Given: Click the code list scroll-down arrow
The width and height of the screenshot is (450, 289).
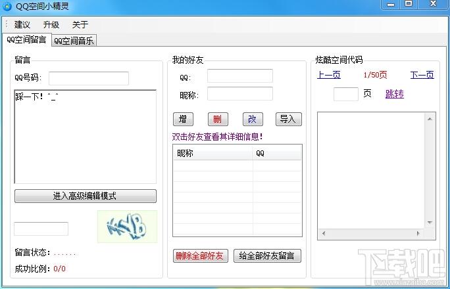Looking at the screenshot, I should (430, 222).
